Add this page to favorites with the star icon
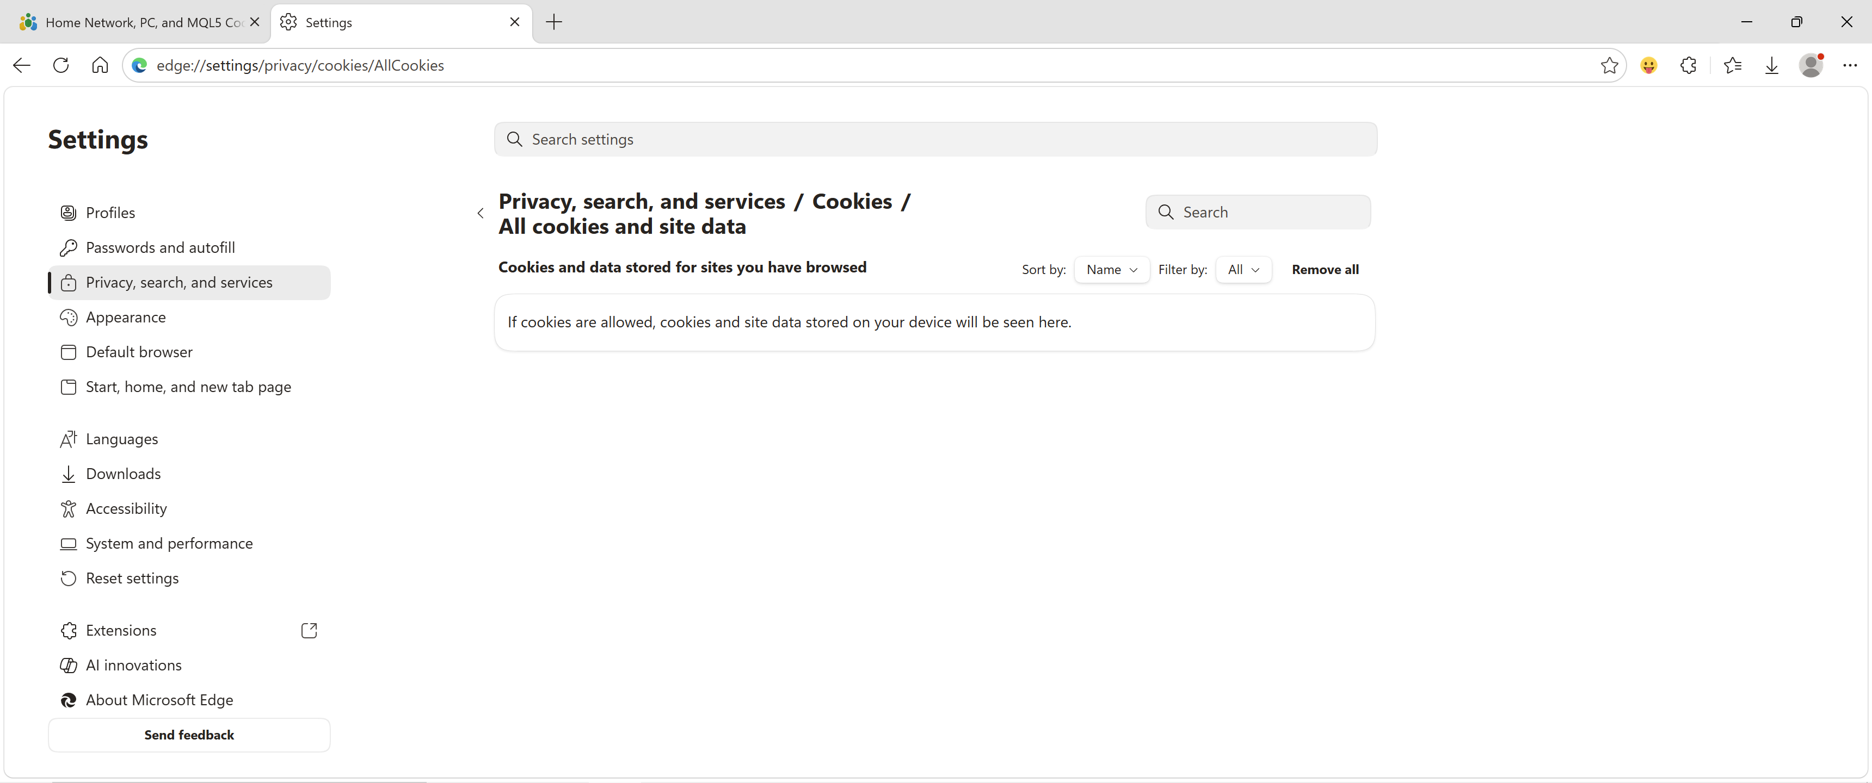The width and height of the screenshot is (1872, 783). pos(1609,65)
